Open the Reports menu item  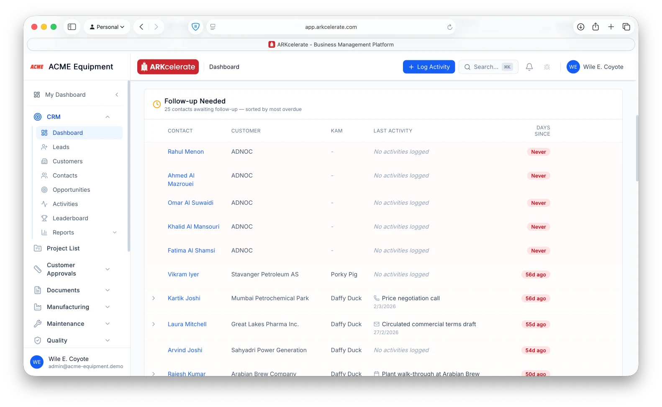click(x=63, y=232)
